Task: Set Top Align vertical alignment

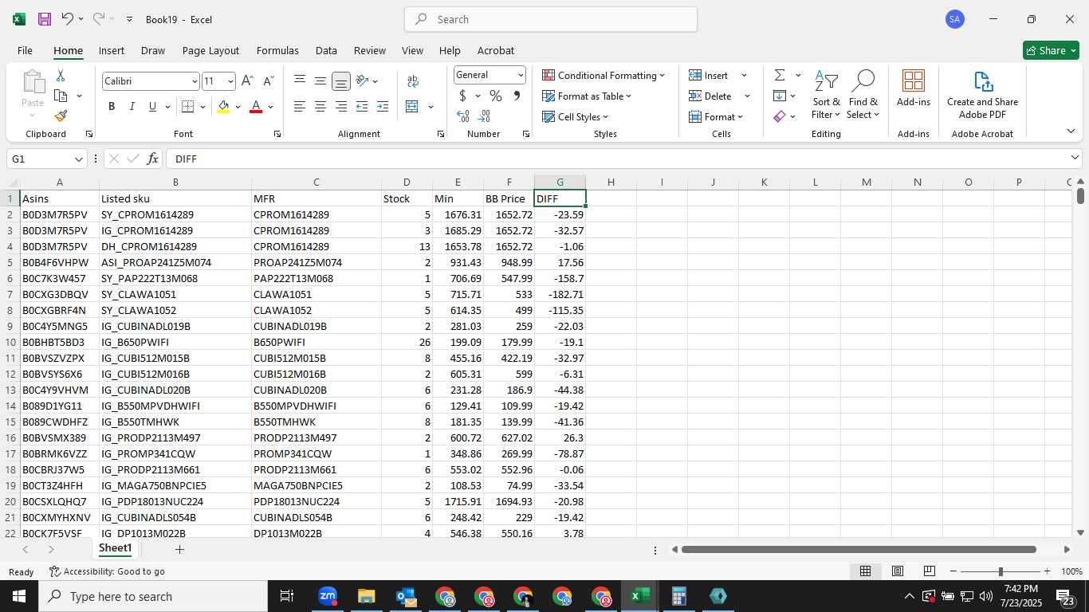Action: [300, 80]
